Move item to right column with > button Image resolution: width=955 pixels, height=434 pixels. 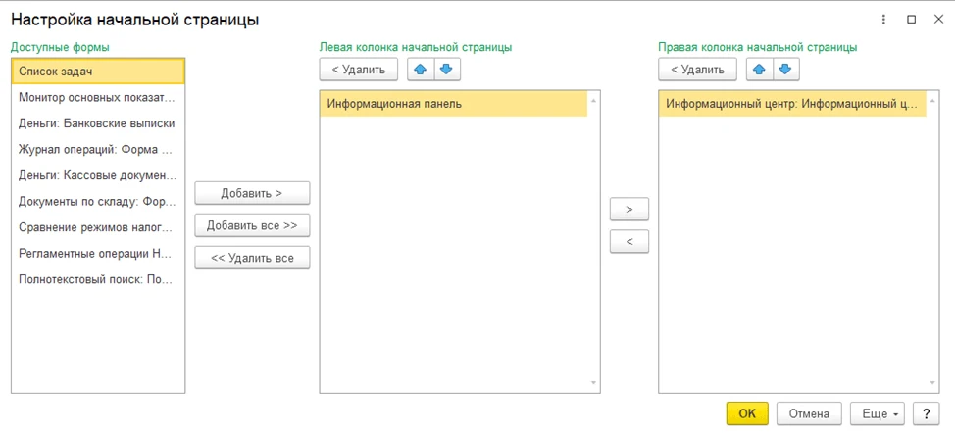point(628,209)
